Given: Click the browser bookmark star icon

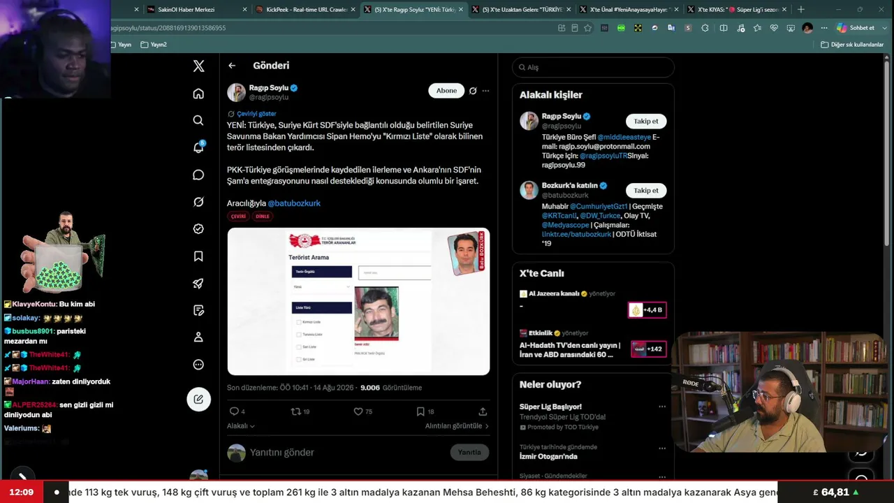Looking at the screenshot, I should 587,28.
